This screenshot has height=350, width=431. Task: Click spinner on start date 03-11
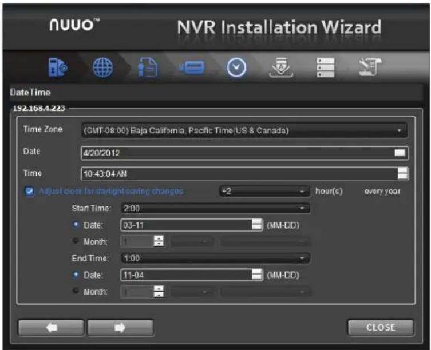coord(257,225)
